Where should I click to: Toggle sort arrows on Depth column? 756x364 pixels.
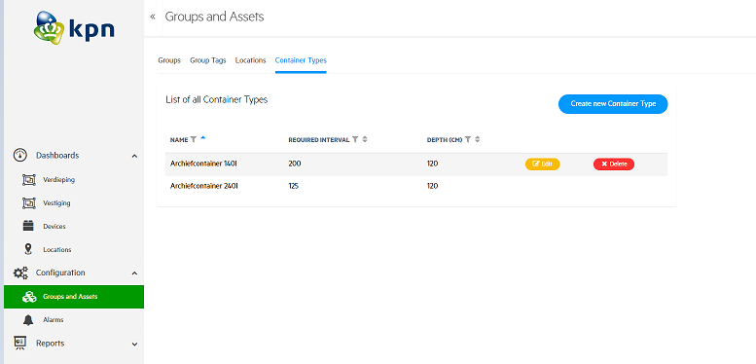(478, 140)
